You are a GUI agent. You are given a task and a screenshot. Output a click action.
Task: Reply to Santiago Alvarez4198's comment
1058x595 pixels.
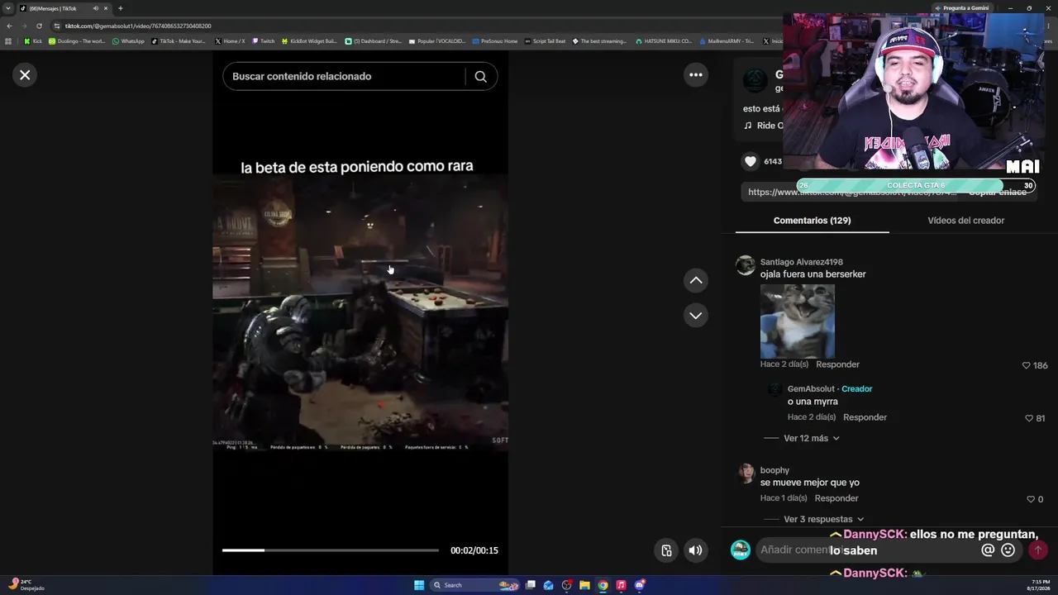tap(837, 364)
